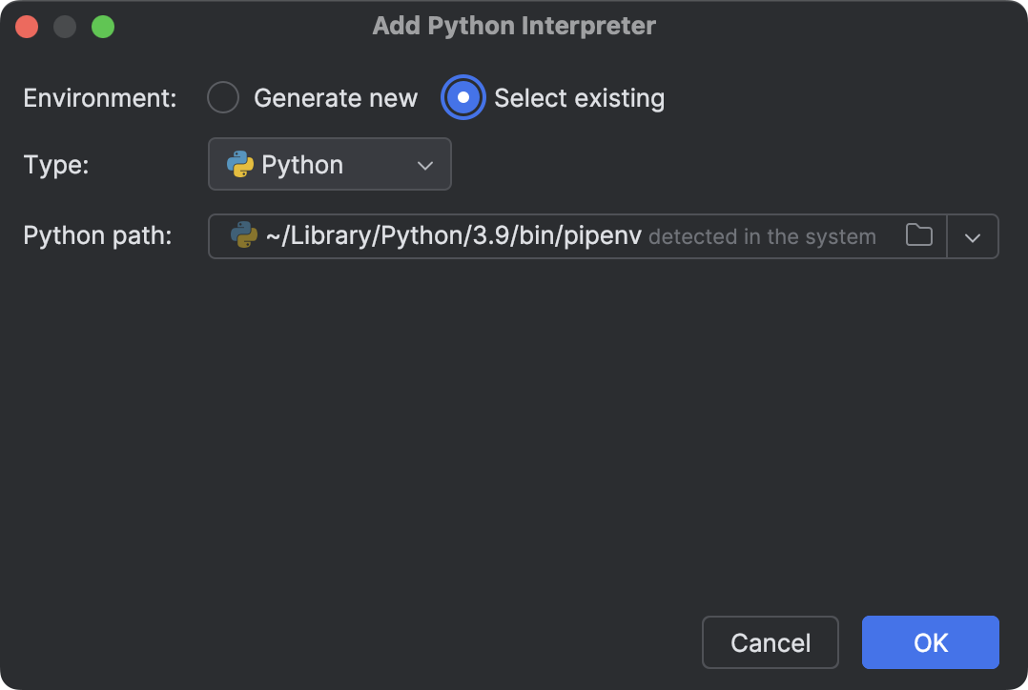Click the 'Generate new' option label text
The height and width of the screenshot is (690, 1028).
pos(336,98)
